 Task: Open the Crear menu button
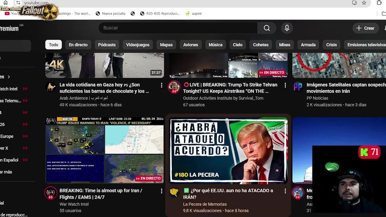pos(365,28)
